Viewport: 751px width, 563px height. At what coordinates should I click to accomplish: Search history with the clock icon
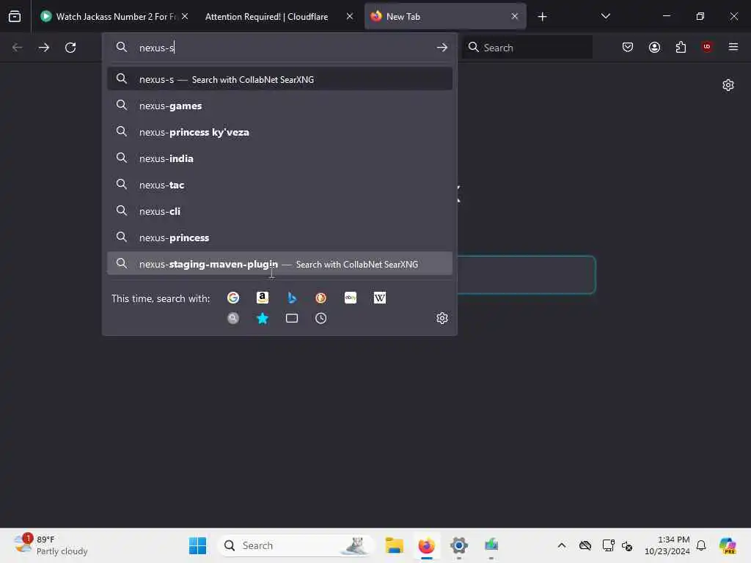321,318
